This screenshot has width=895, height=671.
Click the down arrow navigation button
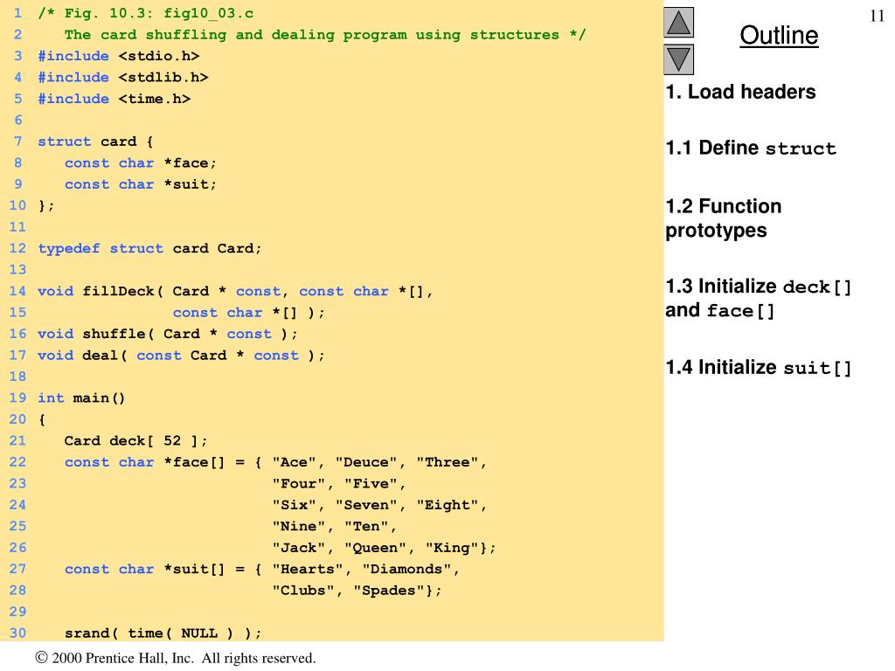click(x=678, y=59)
